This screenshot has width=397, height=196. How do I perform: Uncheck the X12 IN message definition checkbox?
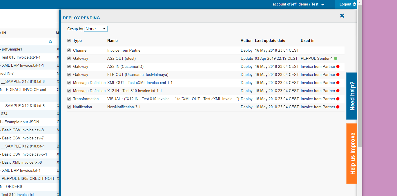[69, 91]
